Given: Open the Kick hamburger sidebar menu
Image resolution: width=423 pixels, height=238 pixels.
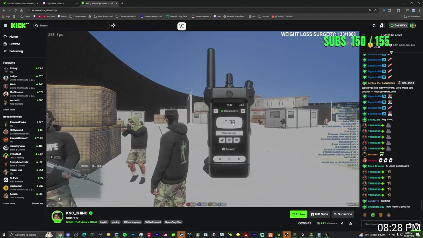Looking at the screenshot, I should coord(6,25).
